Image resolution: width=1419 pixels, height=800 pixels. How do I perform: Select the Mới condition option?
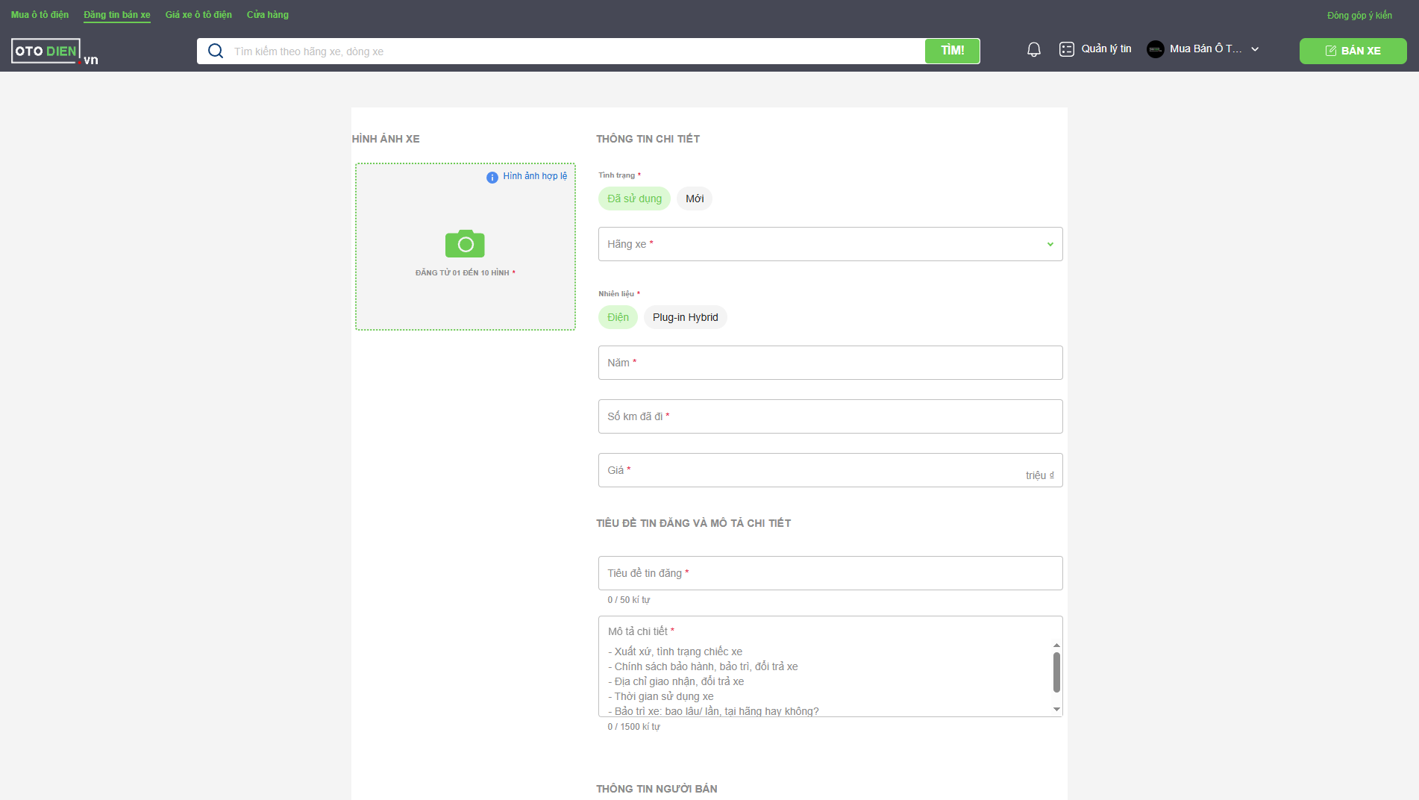(695, 199)
